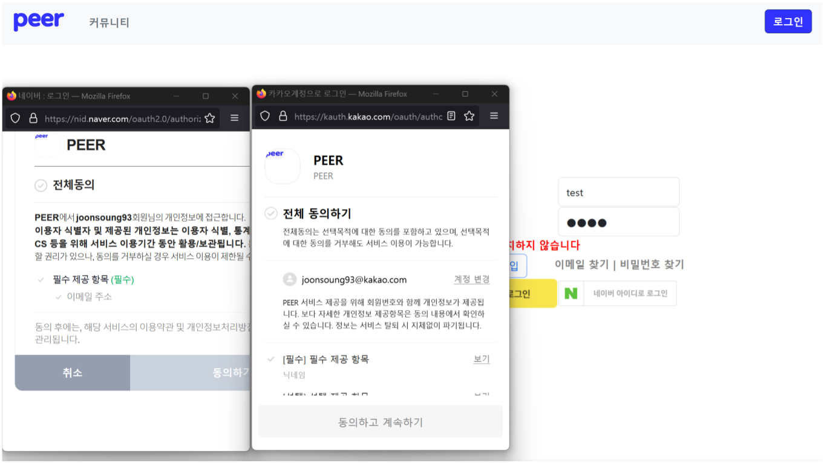Click the shield icon in Kakao window's address bar
This screenshot has height=463, width=824.
pos(265,116)
